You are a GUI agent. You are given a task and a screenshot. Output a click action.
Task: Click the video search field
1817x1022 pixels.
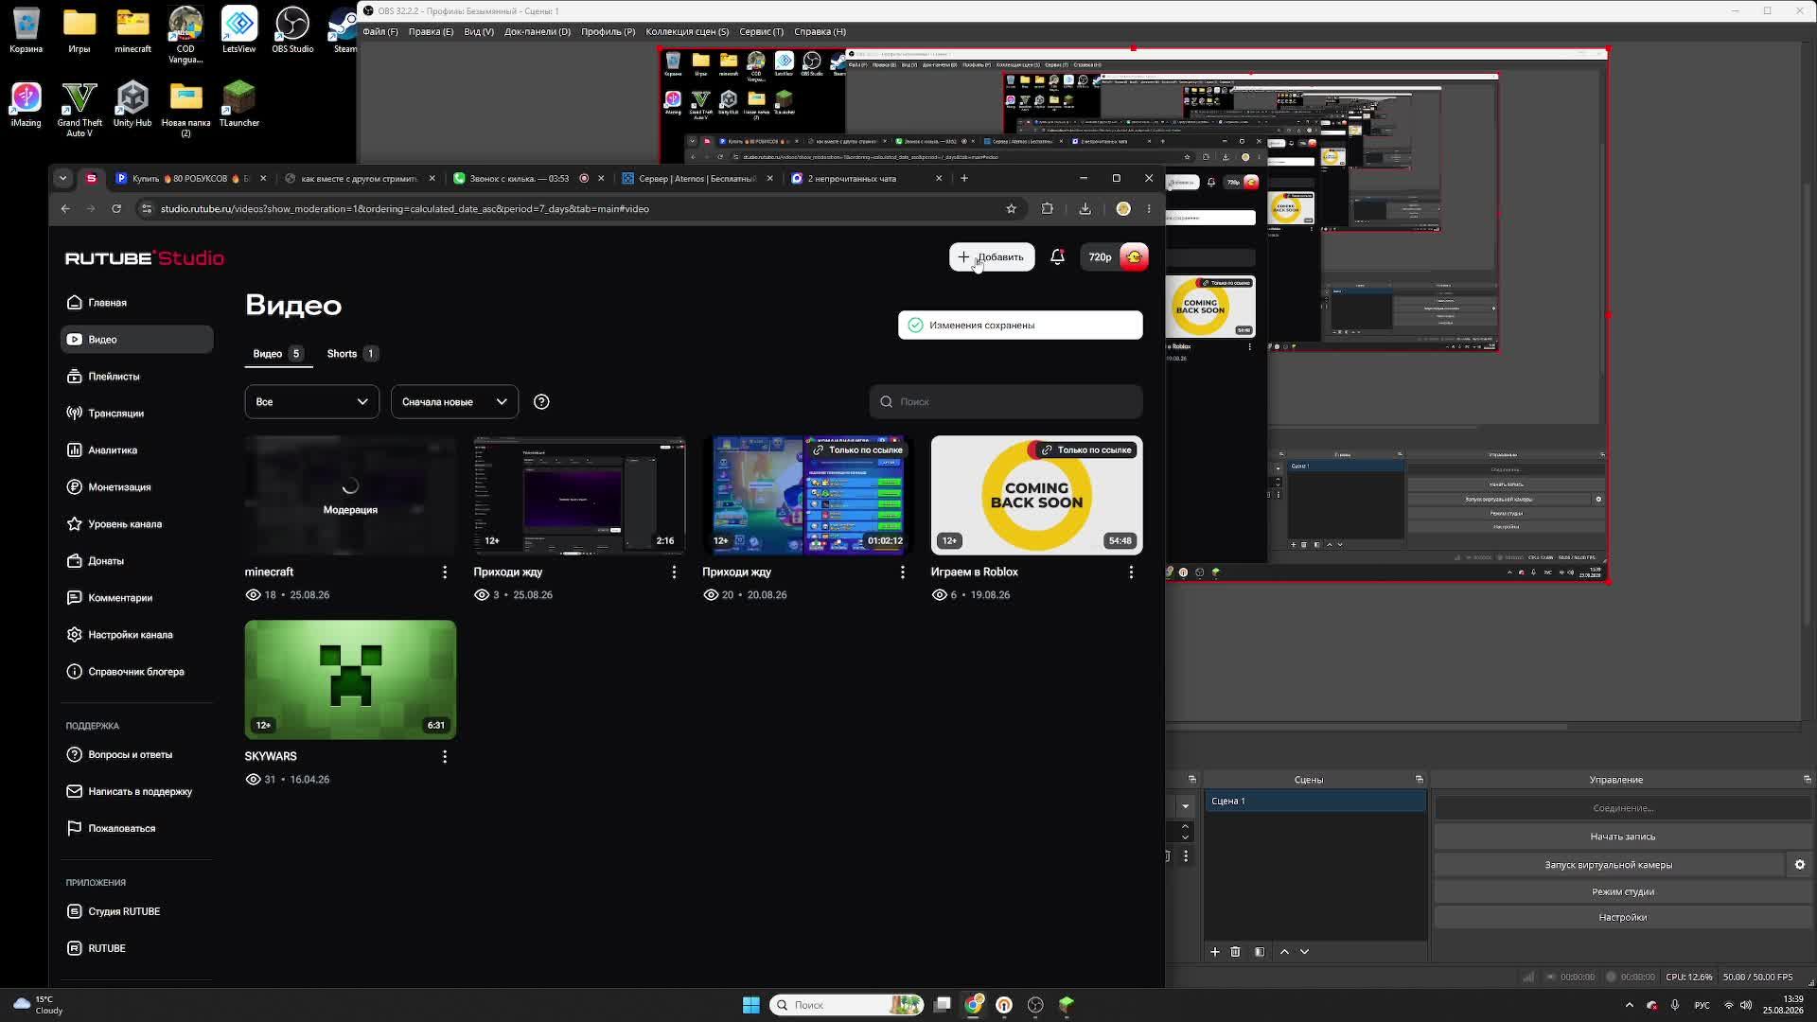1006,402
